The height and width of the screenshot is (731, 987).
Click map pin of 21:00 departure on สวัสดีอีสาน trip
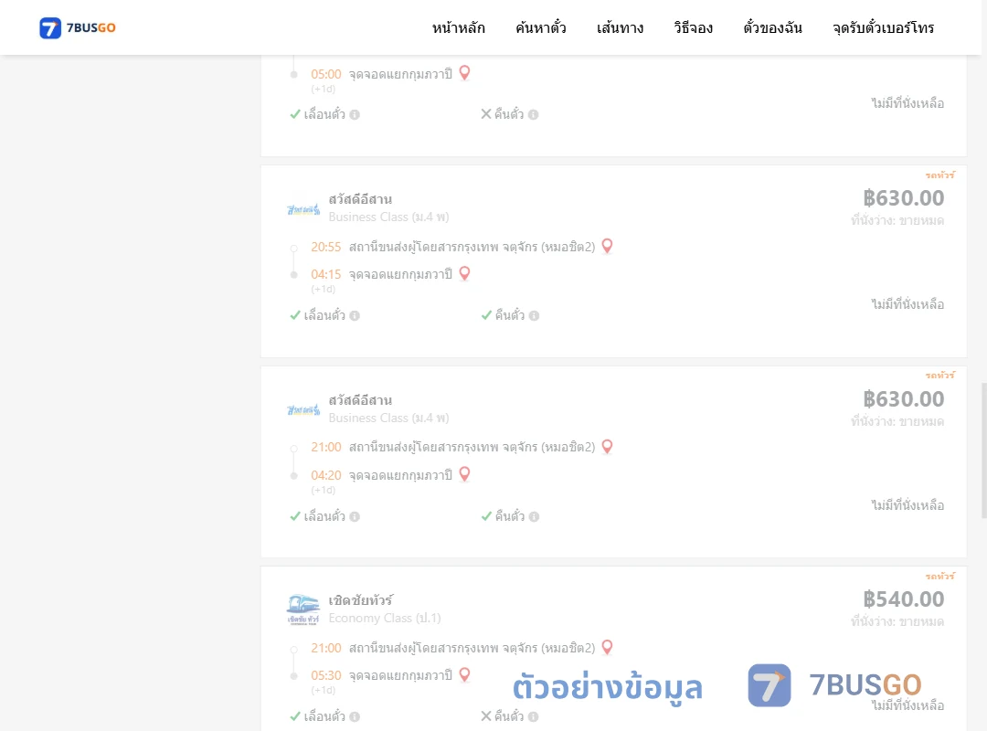coord(608,447)
